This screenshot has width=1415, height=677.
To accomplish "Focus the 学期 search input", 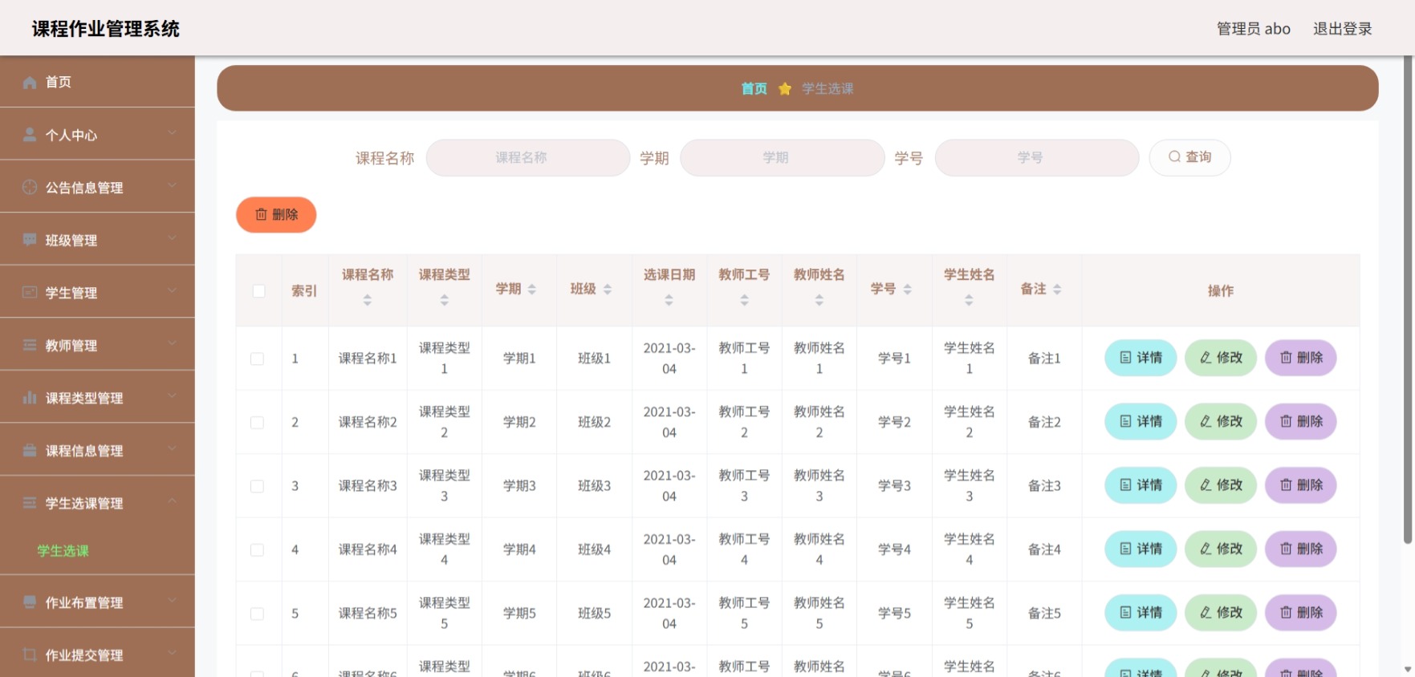I will [x=783, y=157].
